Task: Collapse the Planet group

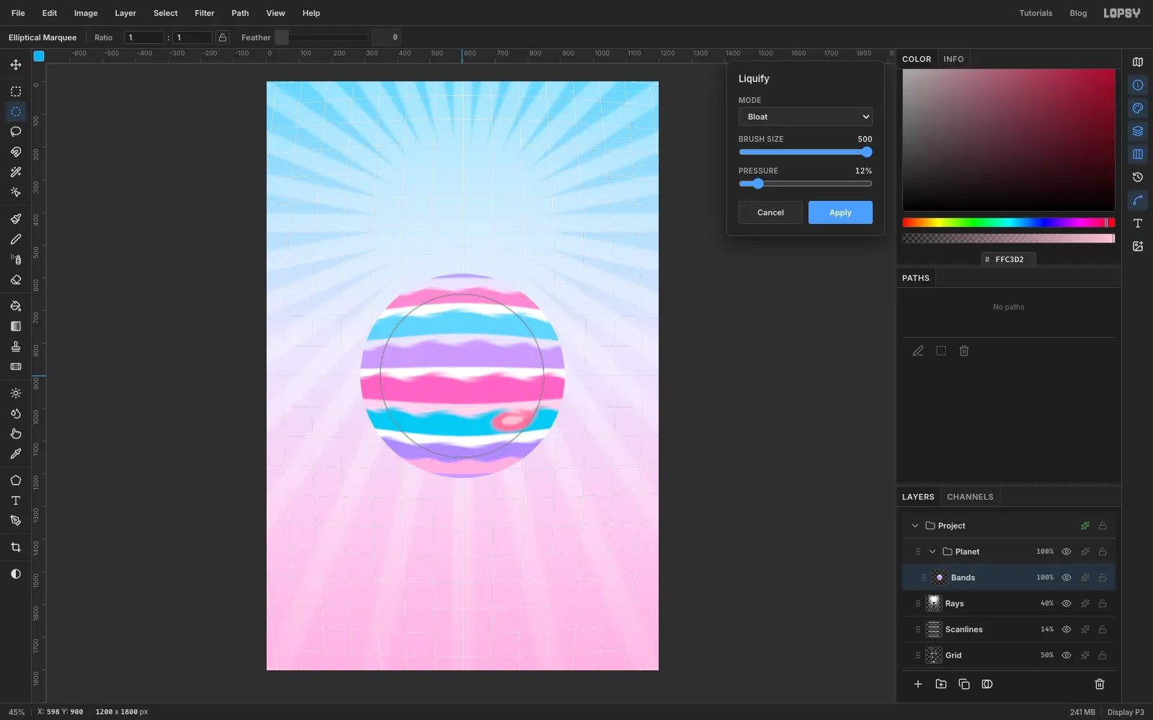Action: (x=932, y=552)
